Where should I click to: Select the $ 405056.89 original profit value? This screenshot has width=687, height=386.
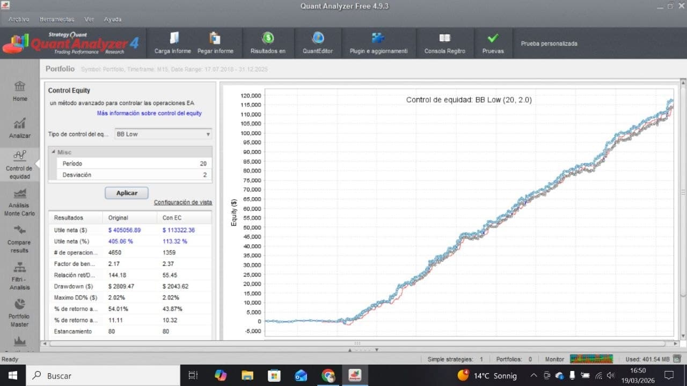coord(124,230)
